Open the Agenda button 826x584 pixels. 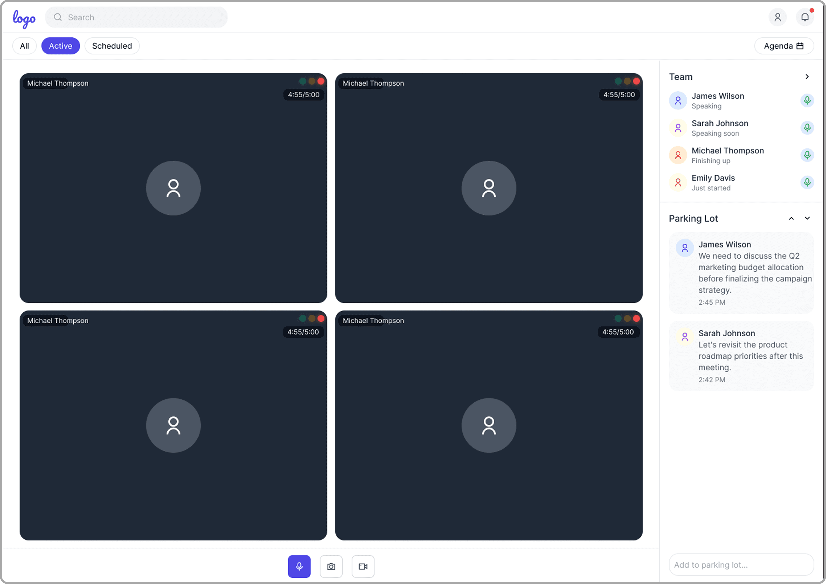784,46
